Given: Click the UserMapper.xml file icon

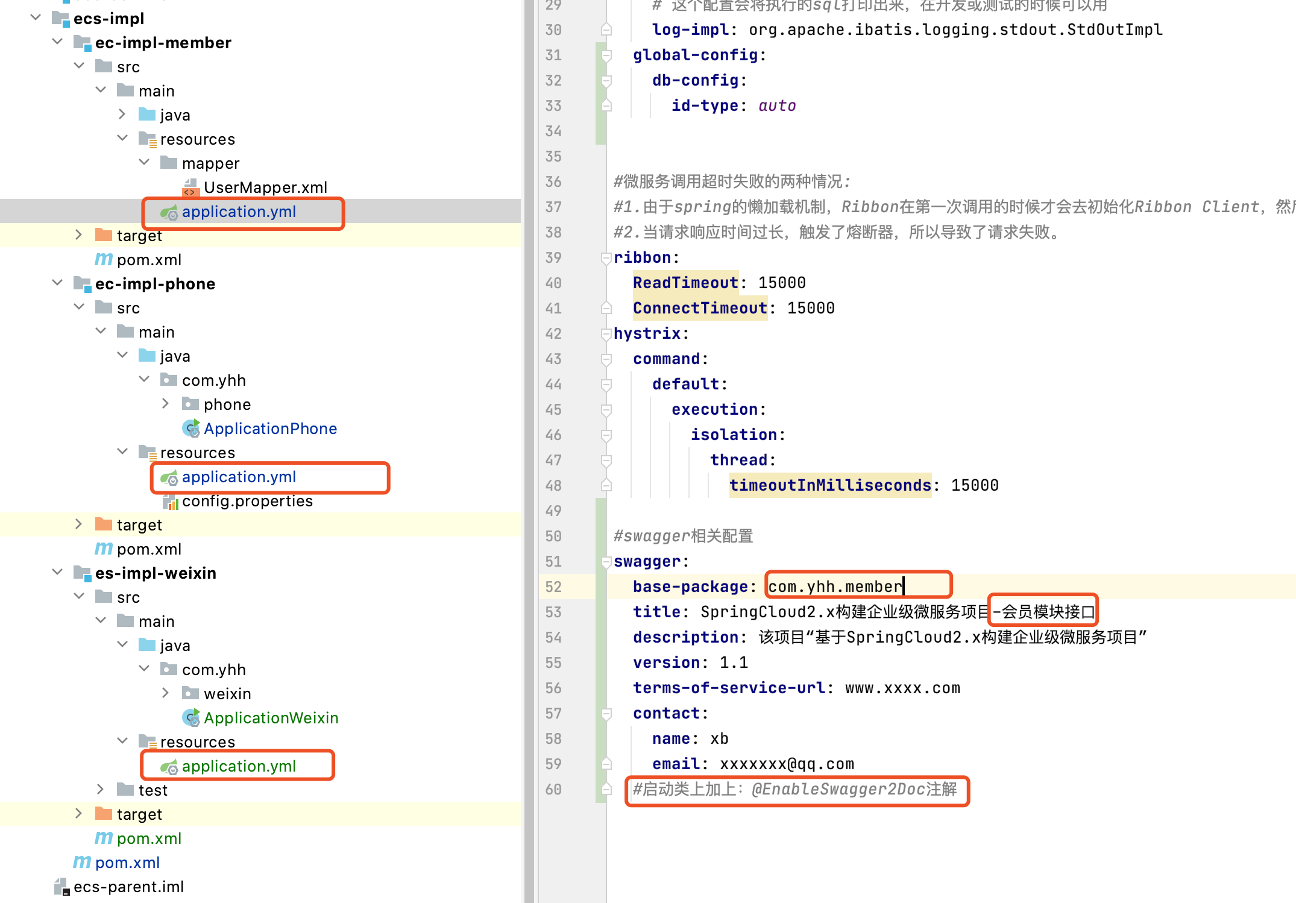Looking at the screenshot, I should [190, 187].
